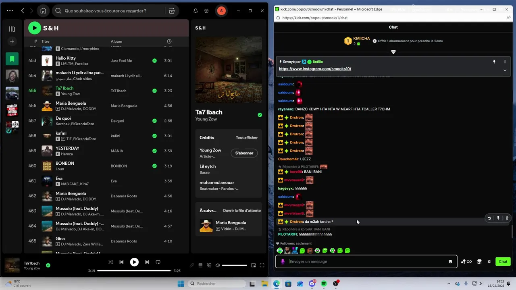The height and width of the screenshot is (290, 516).
Task: Toggle saved check for YESTERDAY
Action: (x=154, y=151)
